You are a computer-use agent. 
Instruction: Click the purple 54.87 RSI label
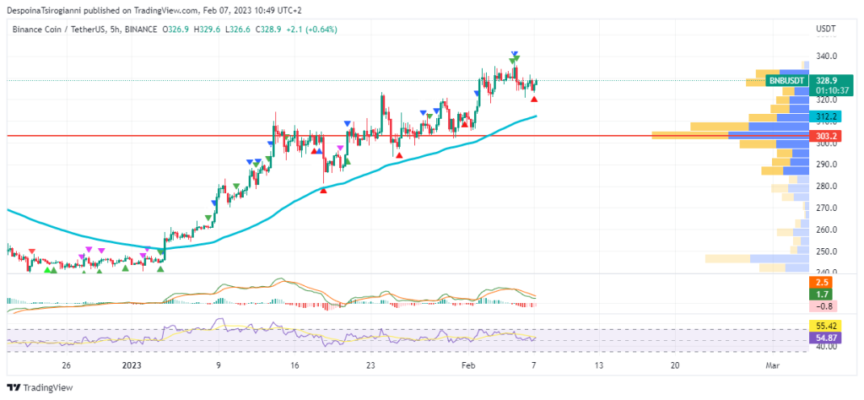click(x=825, y=338)
